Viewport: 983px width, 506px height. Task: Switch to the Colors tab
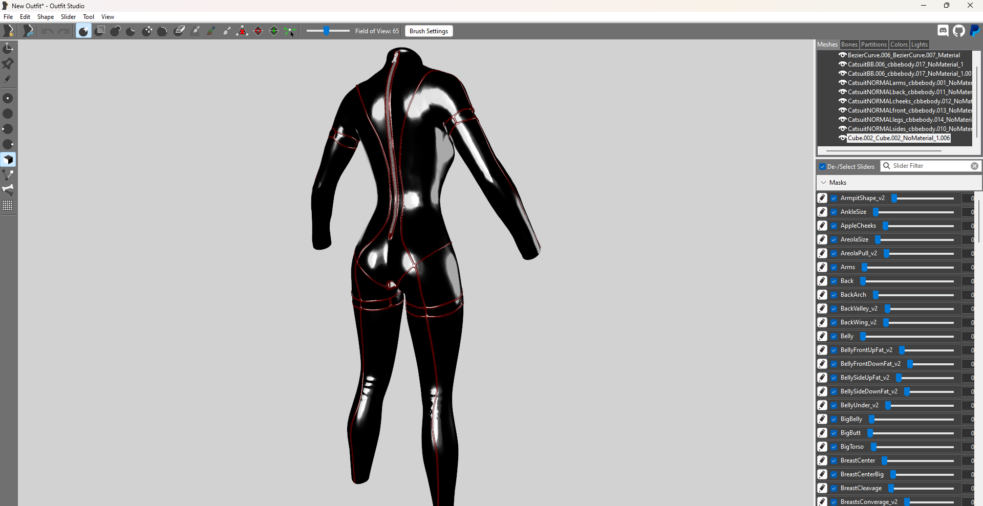pos(899,45)
